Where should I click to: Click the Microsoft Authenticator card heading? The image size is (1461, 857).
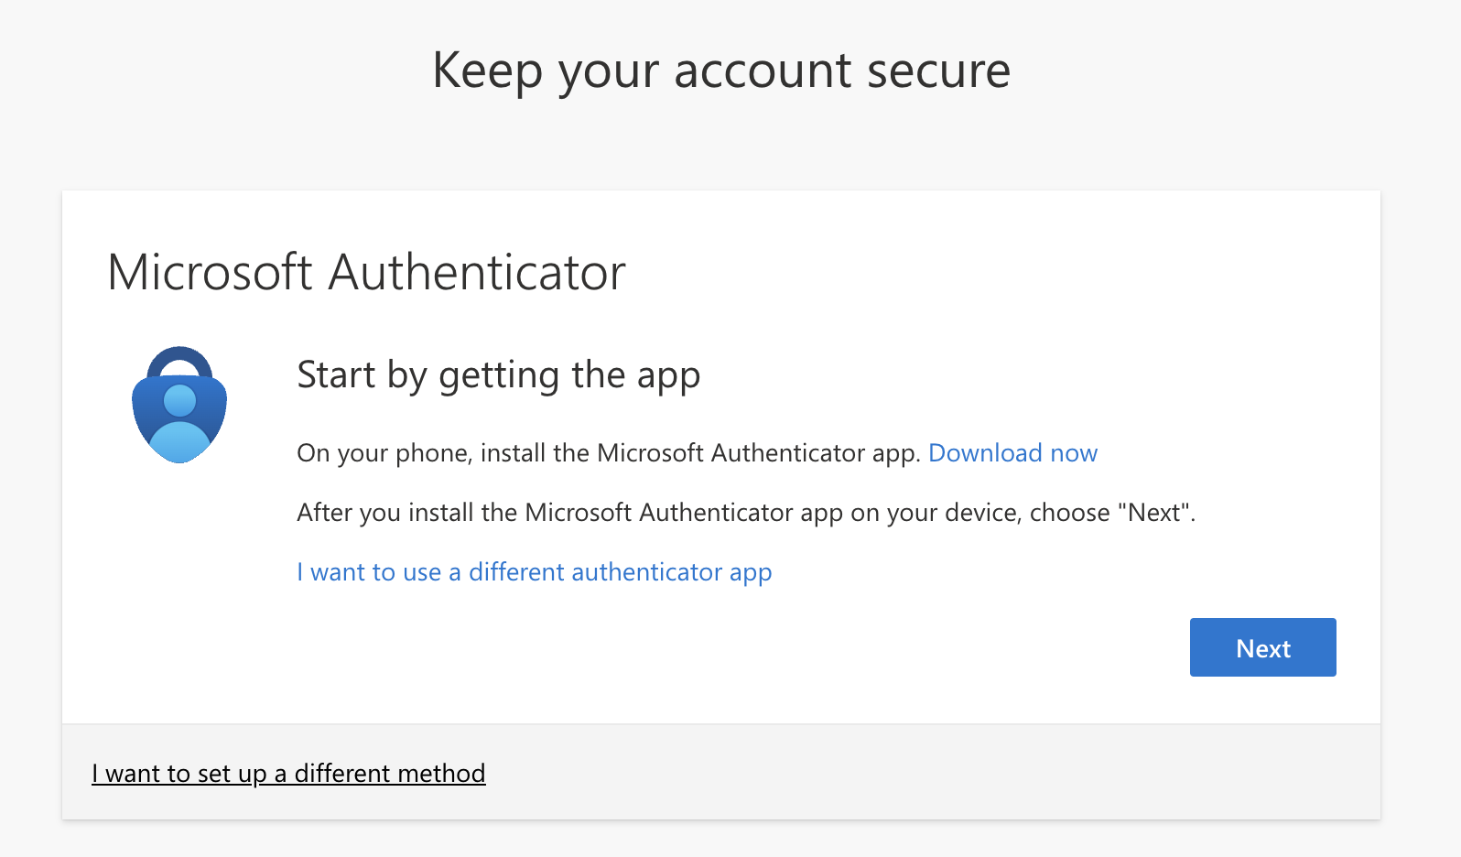366,273
